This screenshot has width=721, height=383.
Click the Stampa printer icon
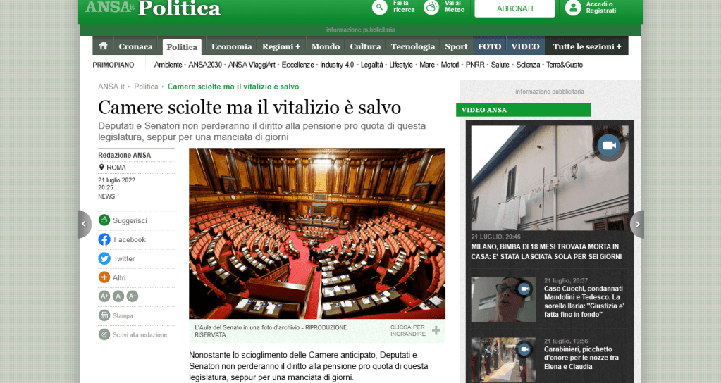point(104,315)
